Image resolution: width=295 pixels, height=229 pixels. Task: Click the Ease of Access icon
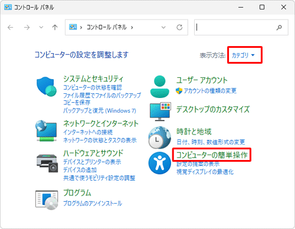click(160, 163)
